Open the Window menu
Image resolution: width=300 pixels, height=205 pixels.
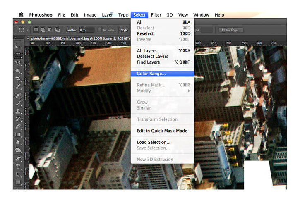201,15
